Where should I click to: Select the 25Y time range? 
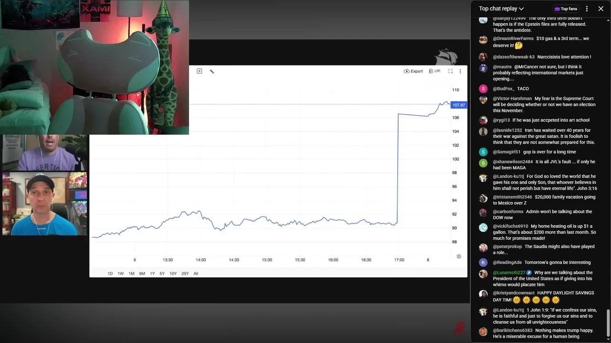pos(185,273)
